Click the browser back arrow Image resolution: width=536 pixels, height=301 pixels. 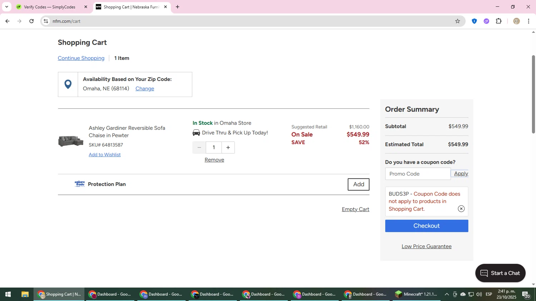pos(7,21)
